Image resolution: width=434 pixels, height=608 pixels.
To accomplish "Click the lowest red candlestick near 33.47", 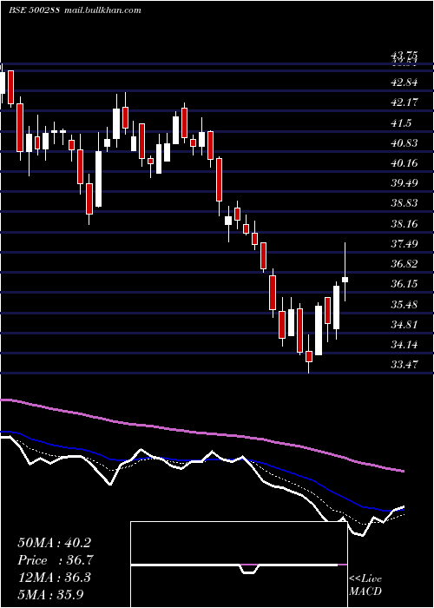I will (x=309, y=356).
